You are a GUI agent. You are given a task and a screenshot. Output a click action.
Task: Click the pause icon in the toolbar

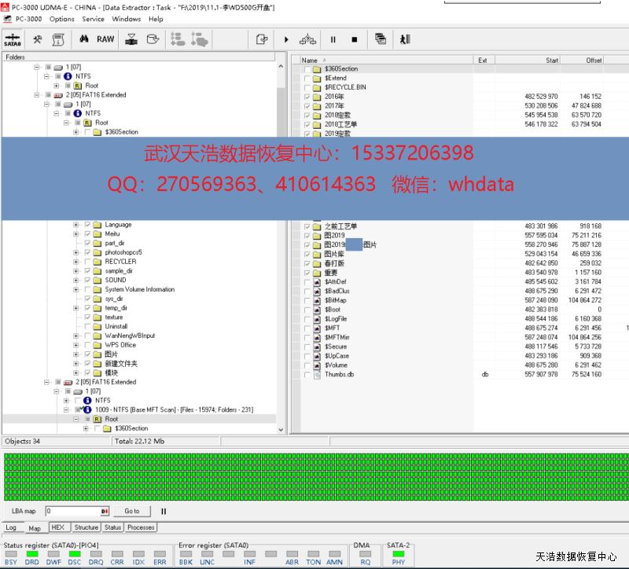click(x=333, y=39)
